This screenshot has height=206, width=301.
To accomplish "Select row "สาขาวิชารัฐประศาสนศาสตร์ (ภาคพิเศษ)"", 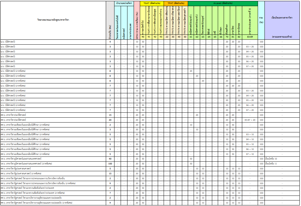I will pos(150,174).
